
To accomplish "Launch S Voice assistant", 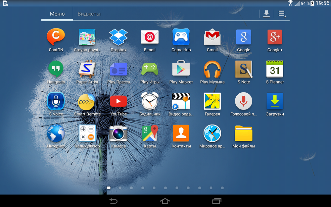I will [x=56, y=101].
